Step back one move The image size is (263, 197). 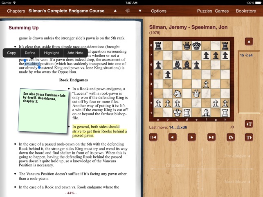coord(173,137)
